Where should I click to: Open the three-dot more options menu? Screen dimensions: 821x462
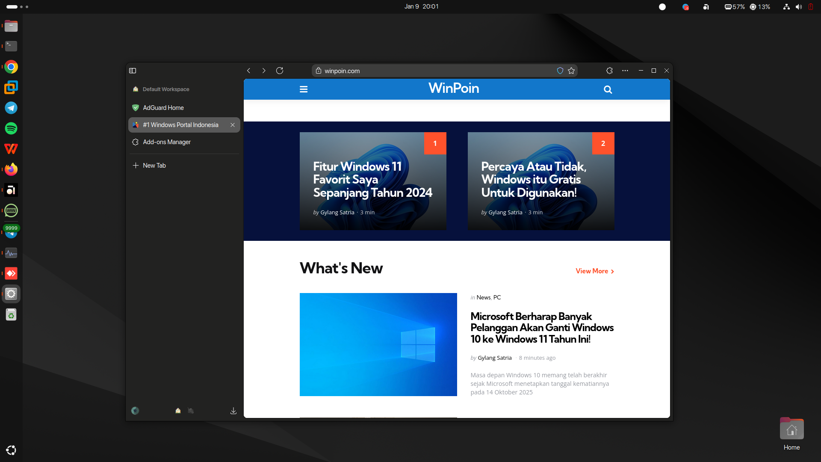pyautogui.click(x=625, y=71)
